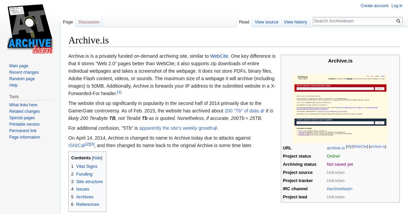Open footnote reference [3]
Screen dimensions: 408x214
(92, 144)
